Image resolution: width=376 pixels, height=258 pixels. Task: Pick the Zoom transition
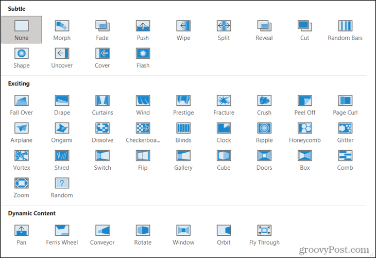22,188
